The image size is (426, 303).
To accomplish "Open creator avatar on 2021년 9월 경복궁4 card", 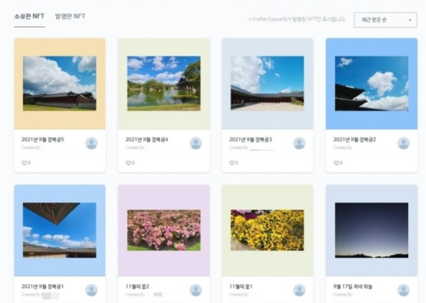I will (196, 143).
